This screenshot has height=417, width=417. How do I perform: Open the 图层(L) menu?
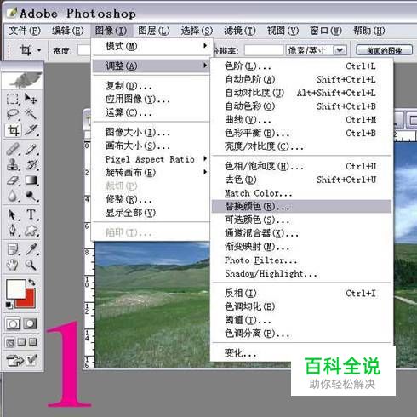pyautogui.click(x=153, y=31)
